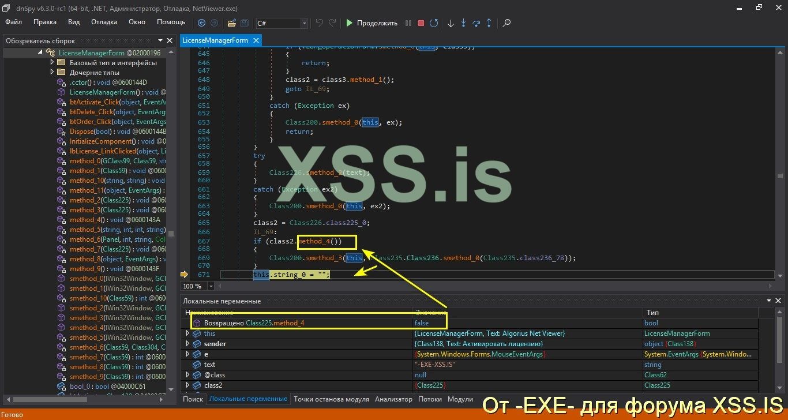Click the bool_0 field icon in tree
The image size is (788, 420).
(62, 387)
